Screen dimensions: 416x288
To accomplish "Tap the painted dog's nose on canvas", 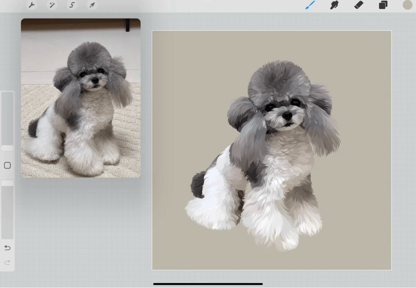I will point(287,116).
